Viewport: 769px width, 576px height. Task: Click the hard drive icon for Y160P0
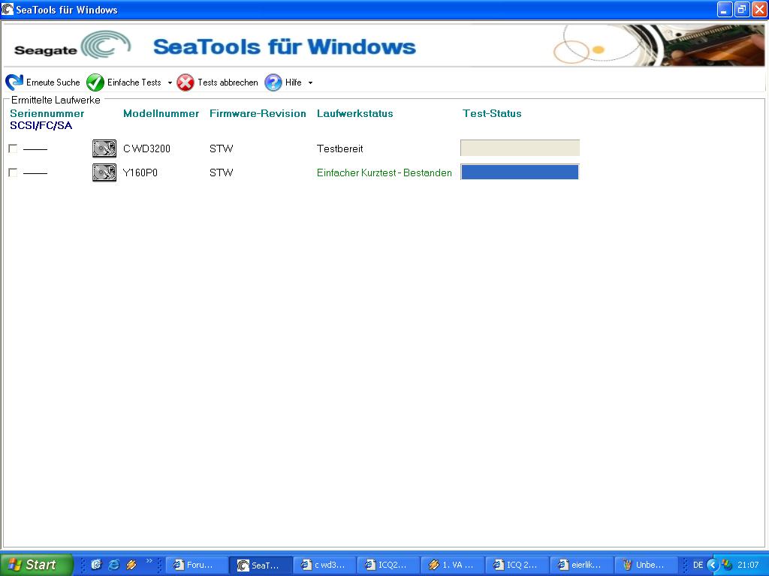point(104,172)
